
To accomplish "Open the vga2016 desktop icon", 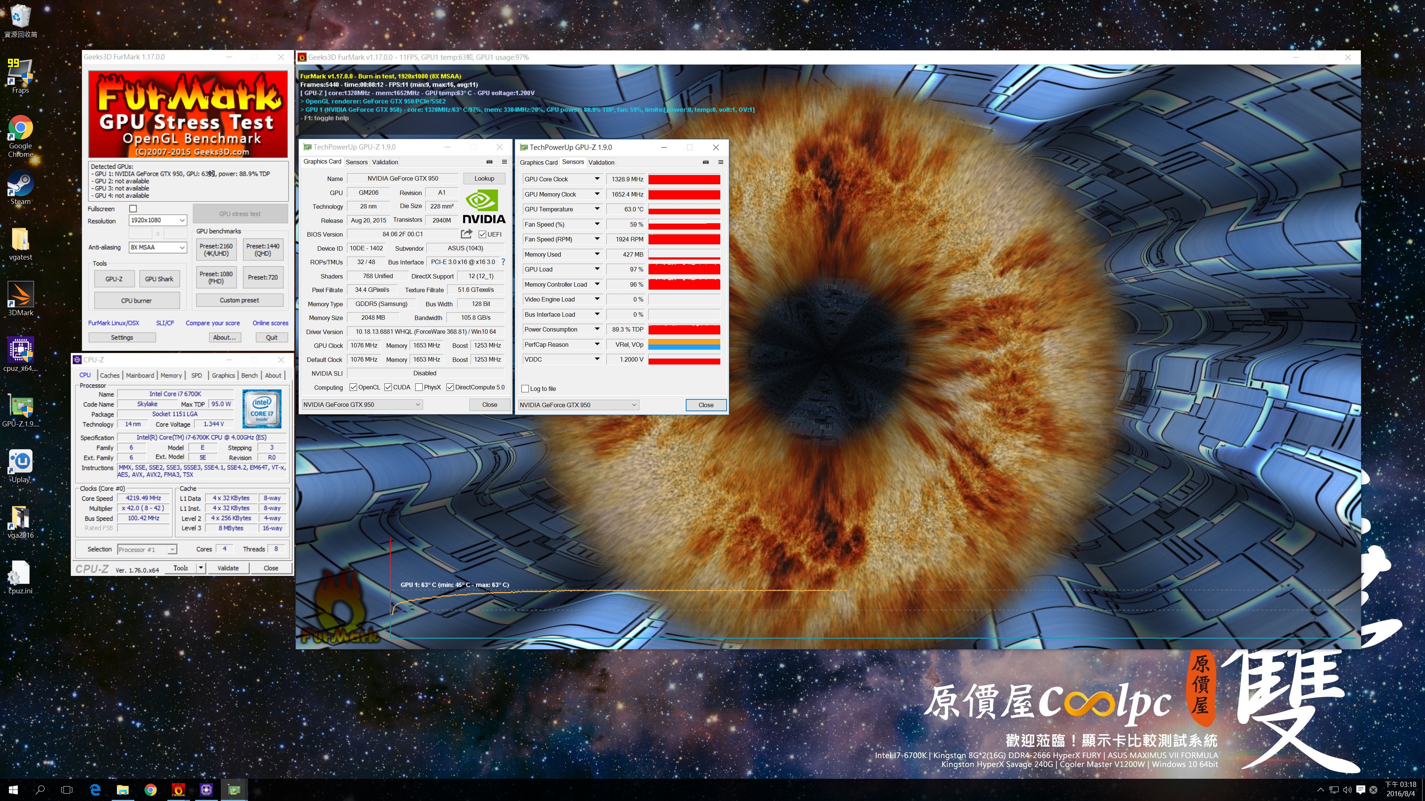I will pyautogui.click(x=20, y=522).
